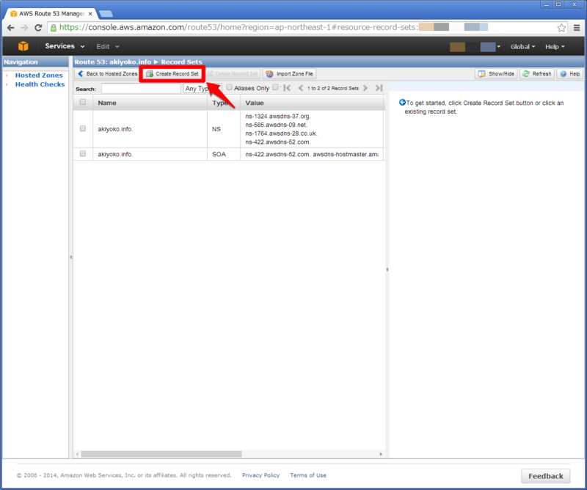Jump to first page of record sets
This screenshot has height=490, width=587.
pos(287,88)
